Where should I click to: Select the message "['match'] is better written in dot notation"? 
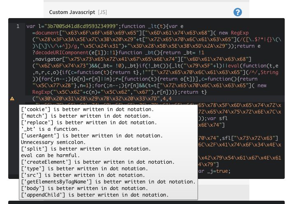tap(86, 116)
